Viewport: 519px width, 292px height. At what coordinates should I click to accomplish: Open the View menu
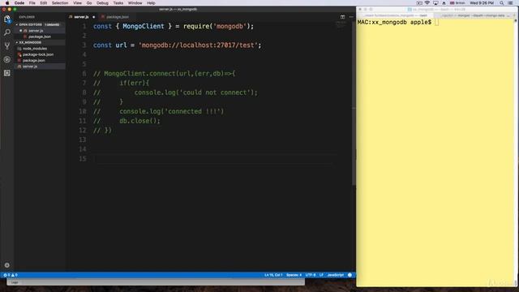78,3
